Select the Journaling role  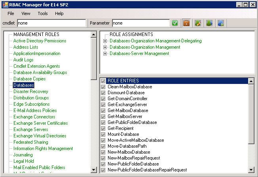(23, 155)
